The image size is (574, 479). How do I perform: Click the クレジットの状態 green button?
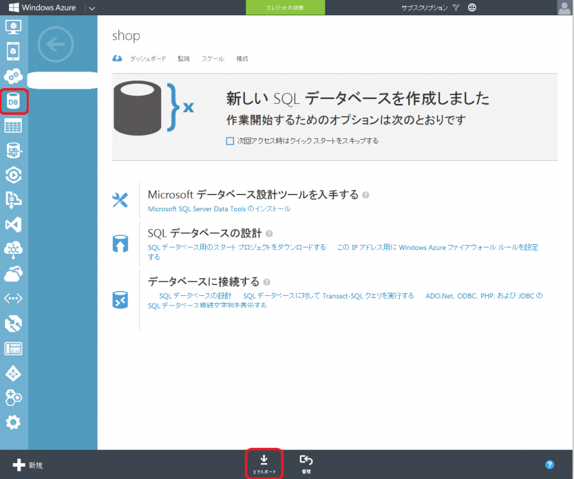[285, 8]
